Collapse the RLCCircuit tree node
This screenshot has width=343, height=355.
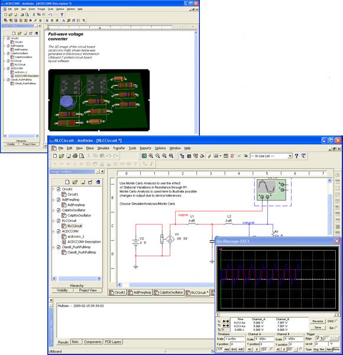point(54,221)
